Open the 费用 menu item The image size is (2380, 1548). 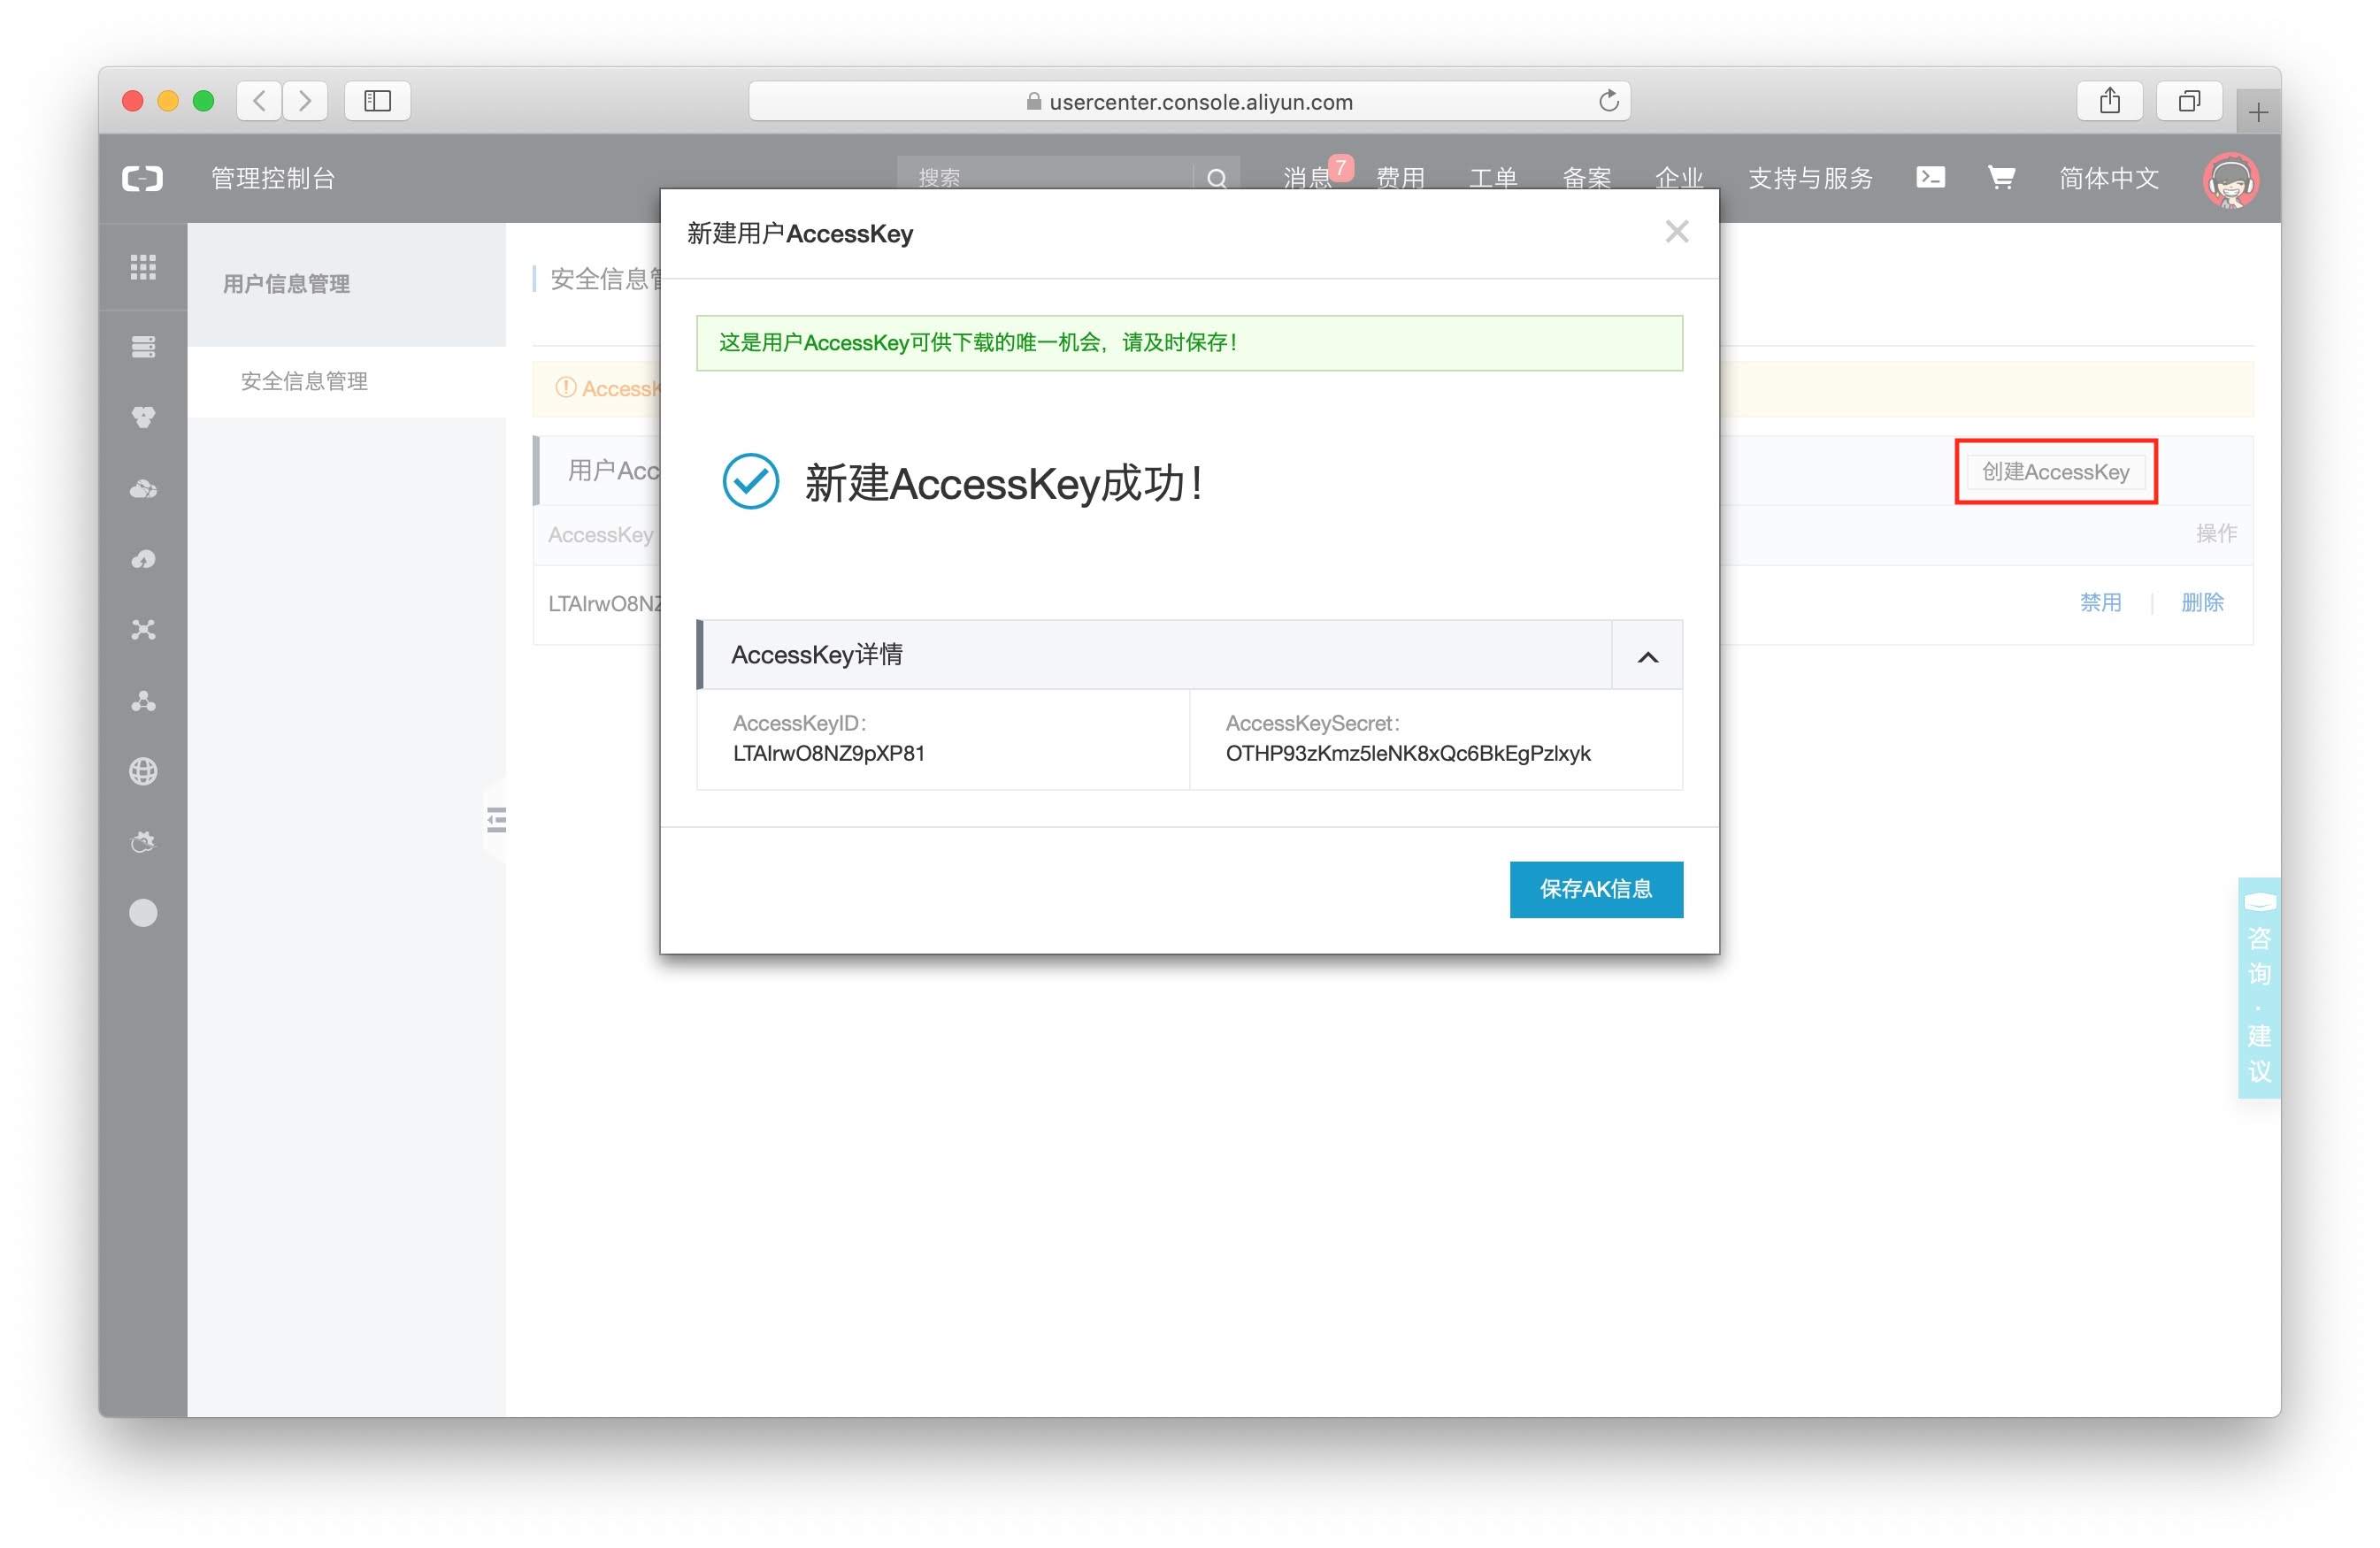coord(1400,178)
